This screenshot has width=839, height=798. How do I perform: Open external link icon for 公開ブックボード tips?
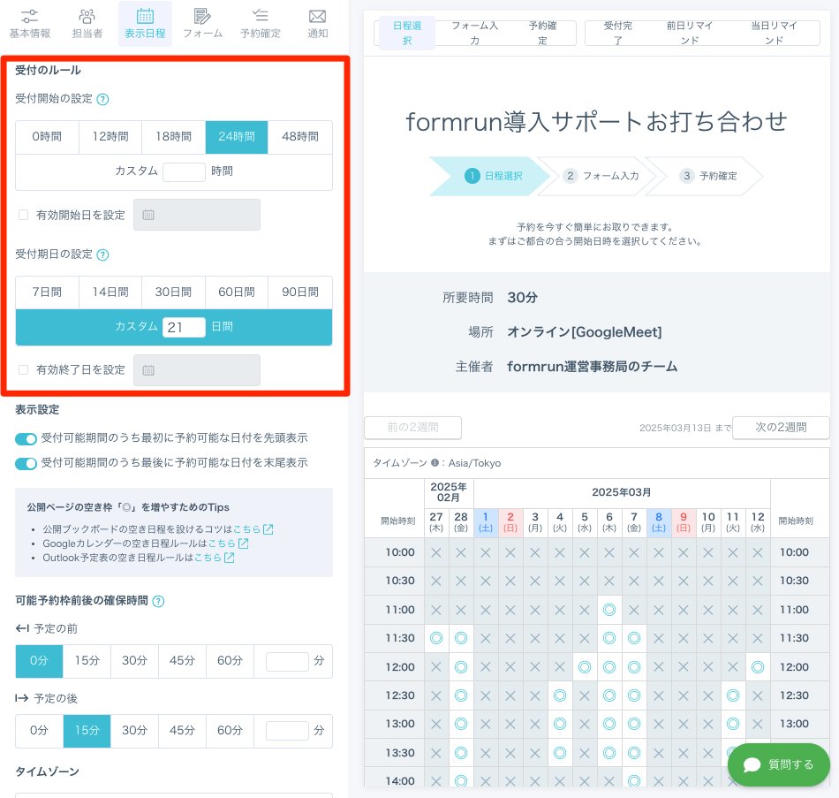click(x=268, y=529)
